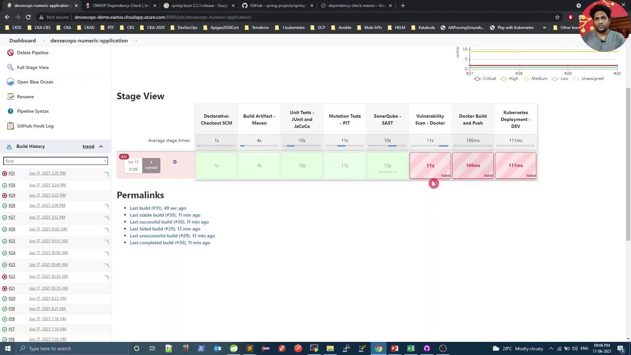
Task: Open Full Stage View magnifier icon
Action: click(x=11, y=67)
